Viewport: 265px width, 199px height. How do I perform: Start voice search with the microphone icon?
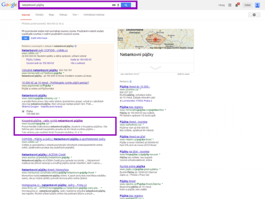click(118, 5)
